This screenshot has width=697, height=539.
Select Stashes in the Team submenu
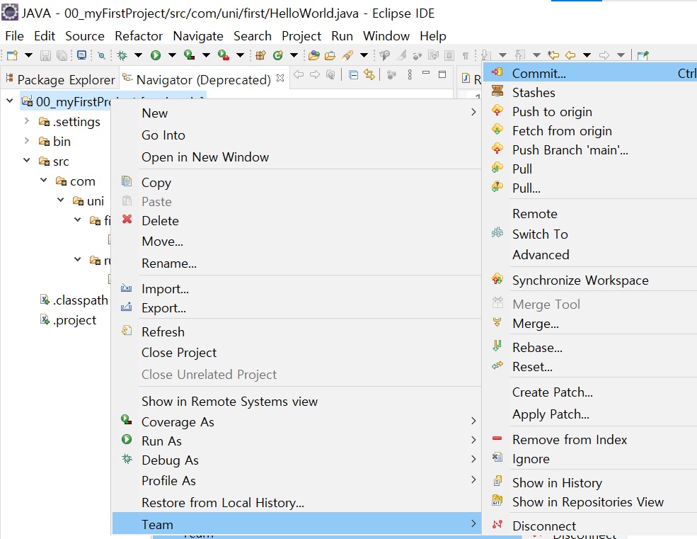(x=590, y=92)
